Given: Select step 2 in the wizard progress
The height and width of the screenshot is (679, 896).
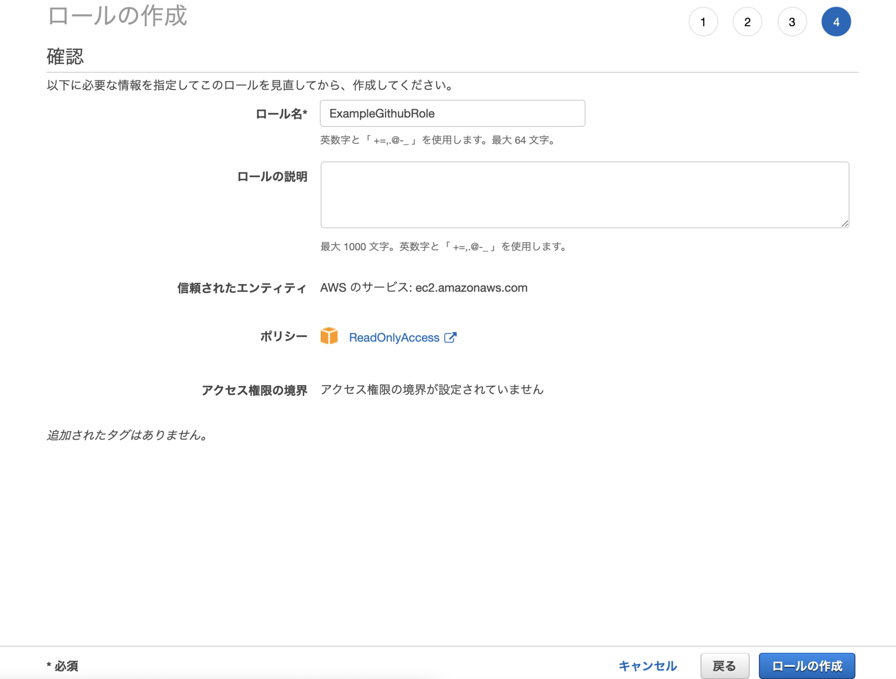Looking at the screenshot, I should coord(748,21).
